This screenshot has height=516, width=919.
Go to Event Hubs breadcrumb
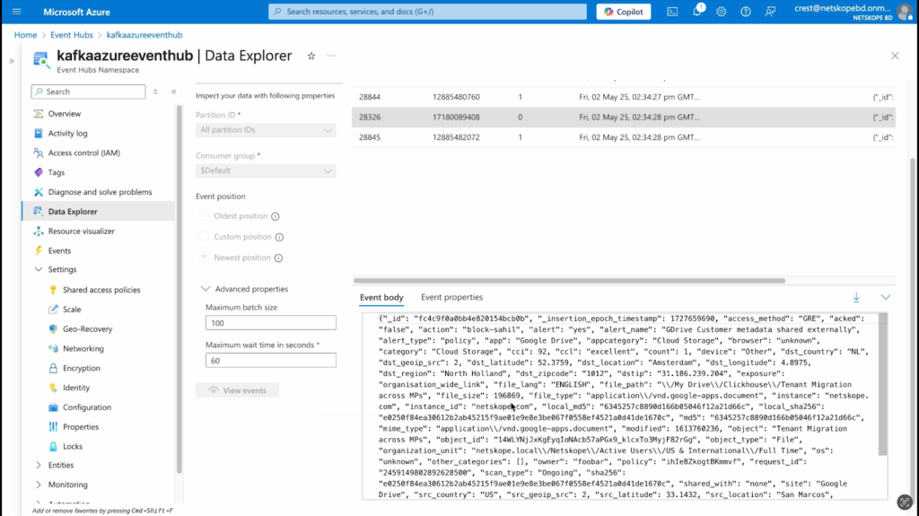pos(72,35)
